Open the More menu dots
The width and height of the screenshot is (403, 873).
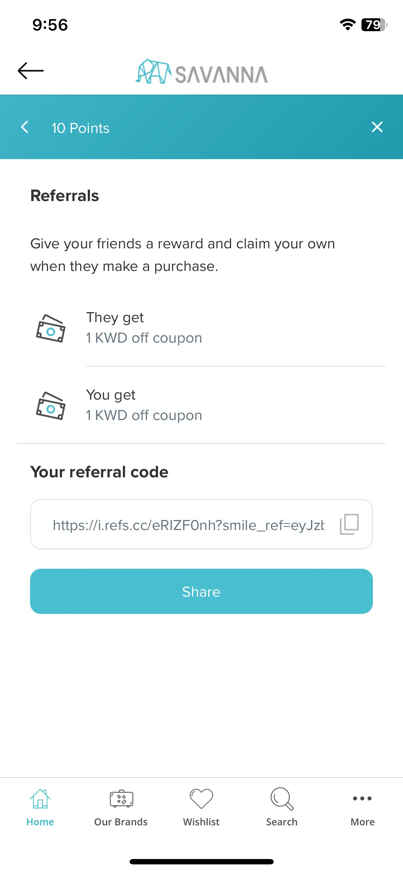coord(363,808)
